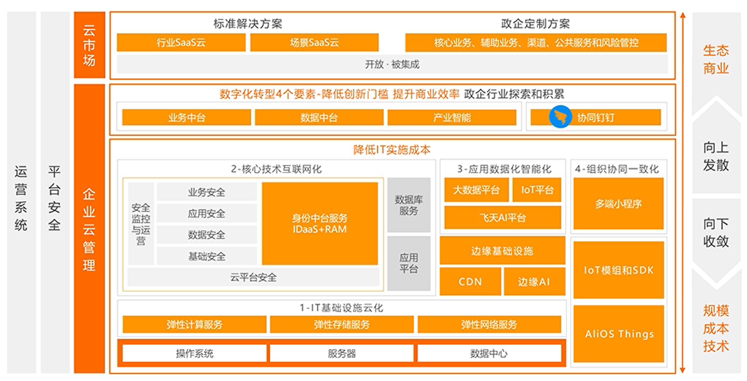
Task: Select the 弹性网络服务 block
Action: tap(489, 325)
